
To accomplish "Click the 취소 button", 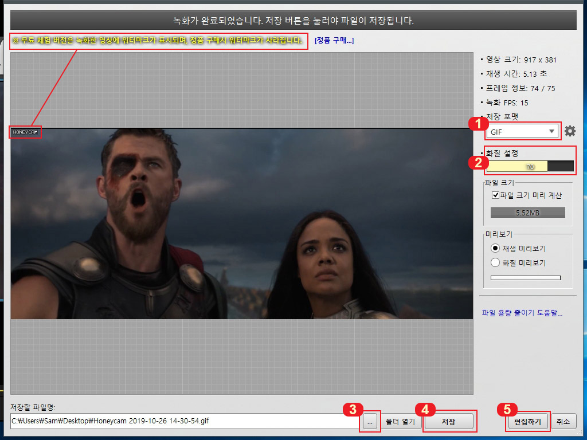I will 563,422.
